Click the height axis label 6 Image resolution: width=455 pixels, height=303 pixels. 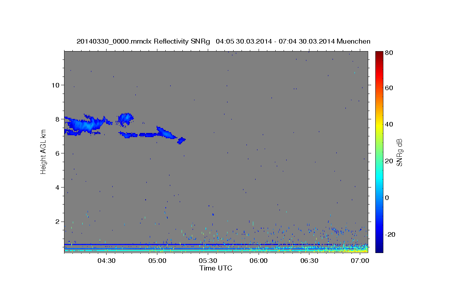coord(58,153)
